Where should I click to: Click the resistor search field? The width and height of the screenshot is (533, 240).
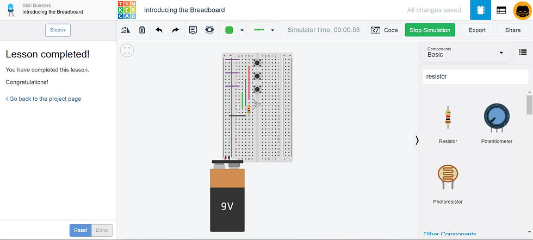475,76
